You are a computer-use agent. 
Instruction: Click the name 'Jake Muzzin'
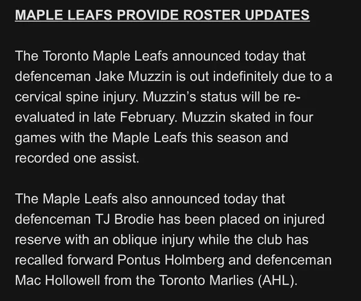coord(134,76)
